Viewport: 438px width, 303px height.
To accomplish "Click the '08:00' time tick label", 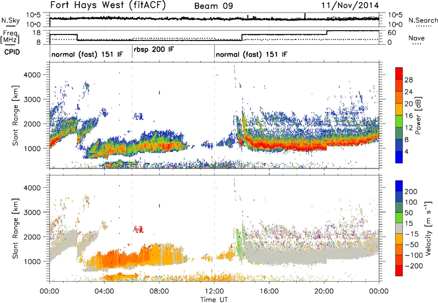I will click(159, 292).
